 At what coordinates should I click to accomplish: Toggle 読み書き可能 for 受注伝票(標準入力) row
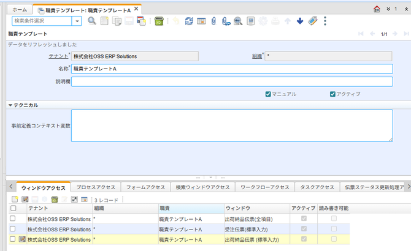point(334,229)
